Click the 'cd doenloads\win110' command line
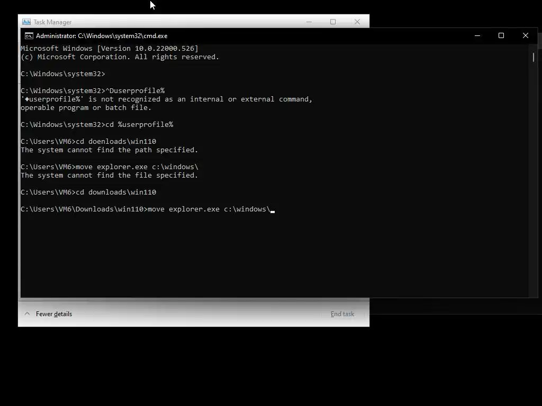The height and width of the screenshot is (406, 542). (88, 141)
